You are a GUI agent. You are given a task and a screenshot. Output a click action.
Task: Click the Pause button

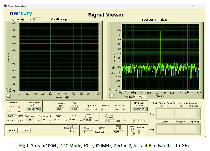[12, 130]
